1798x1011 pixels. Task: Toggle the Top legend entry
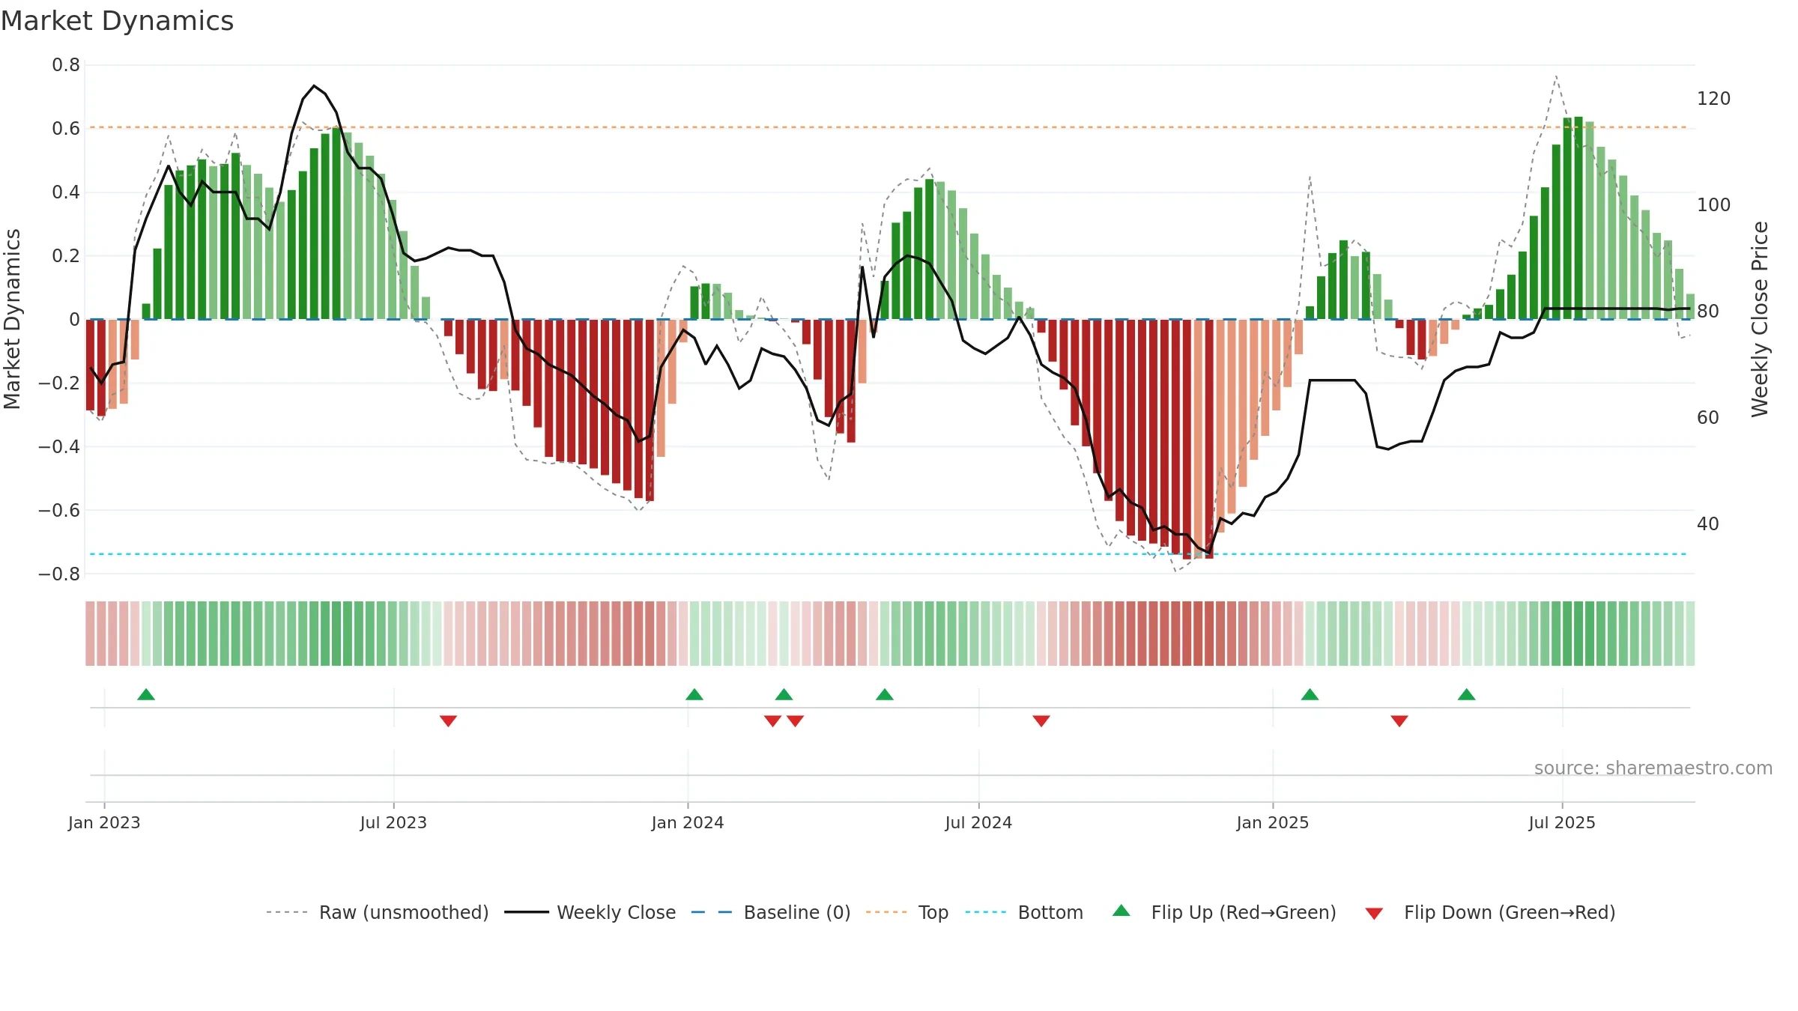(x=906, y=912)
